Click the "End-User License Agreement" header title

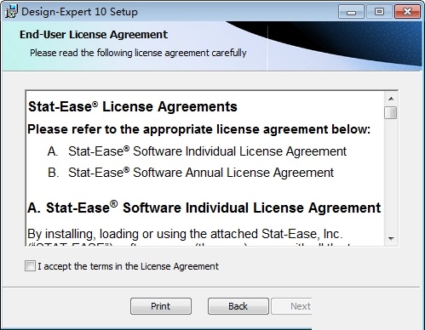click(94, 35)
